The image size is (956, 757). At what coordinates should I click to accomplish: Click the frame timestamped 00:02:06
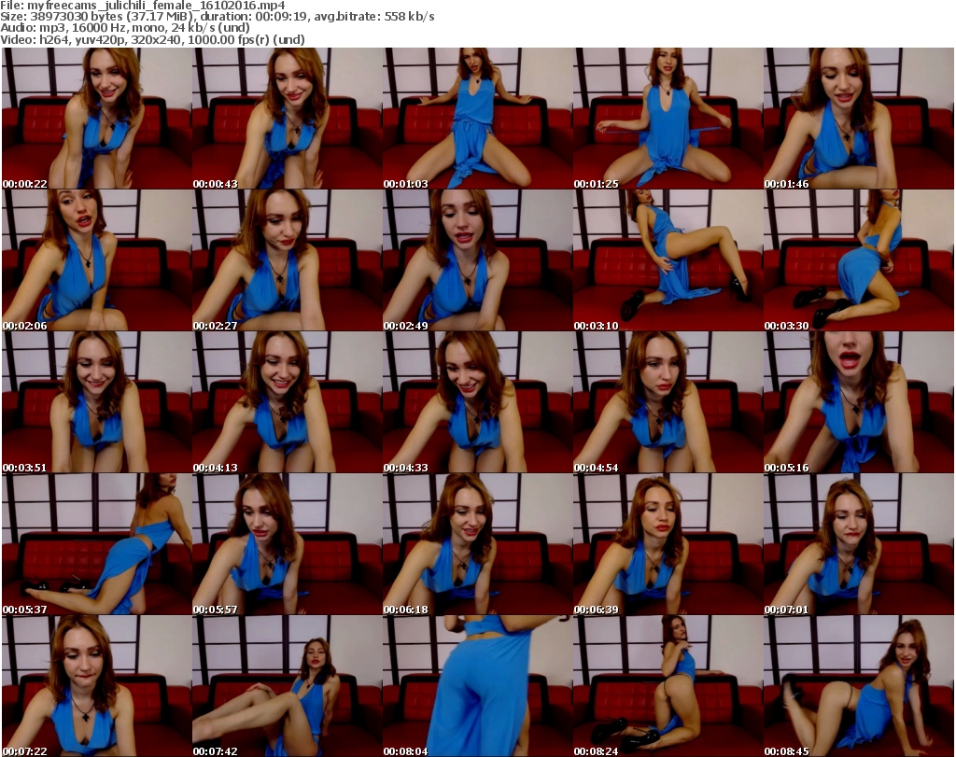[x=96, y=260]
